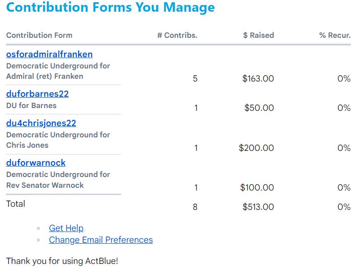Click the DU for Barnes description text

coord(31,106)
